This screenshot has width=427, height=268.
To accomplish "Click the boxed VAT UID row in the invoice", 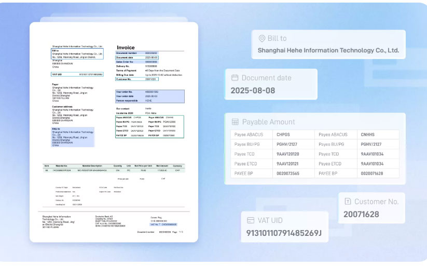I will 77,74.
